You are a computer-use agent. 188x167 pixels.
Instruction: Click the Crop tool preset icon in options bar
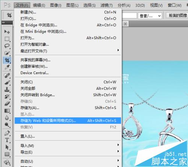tap(9, 15)
